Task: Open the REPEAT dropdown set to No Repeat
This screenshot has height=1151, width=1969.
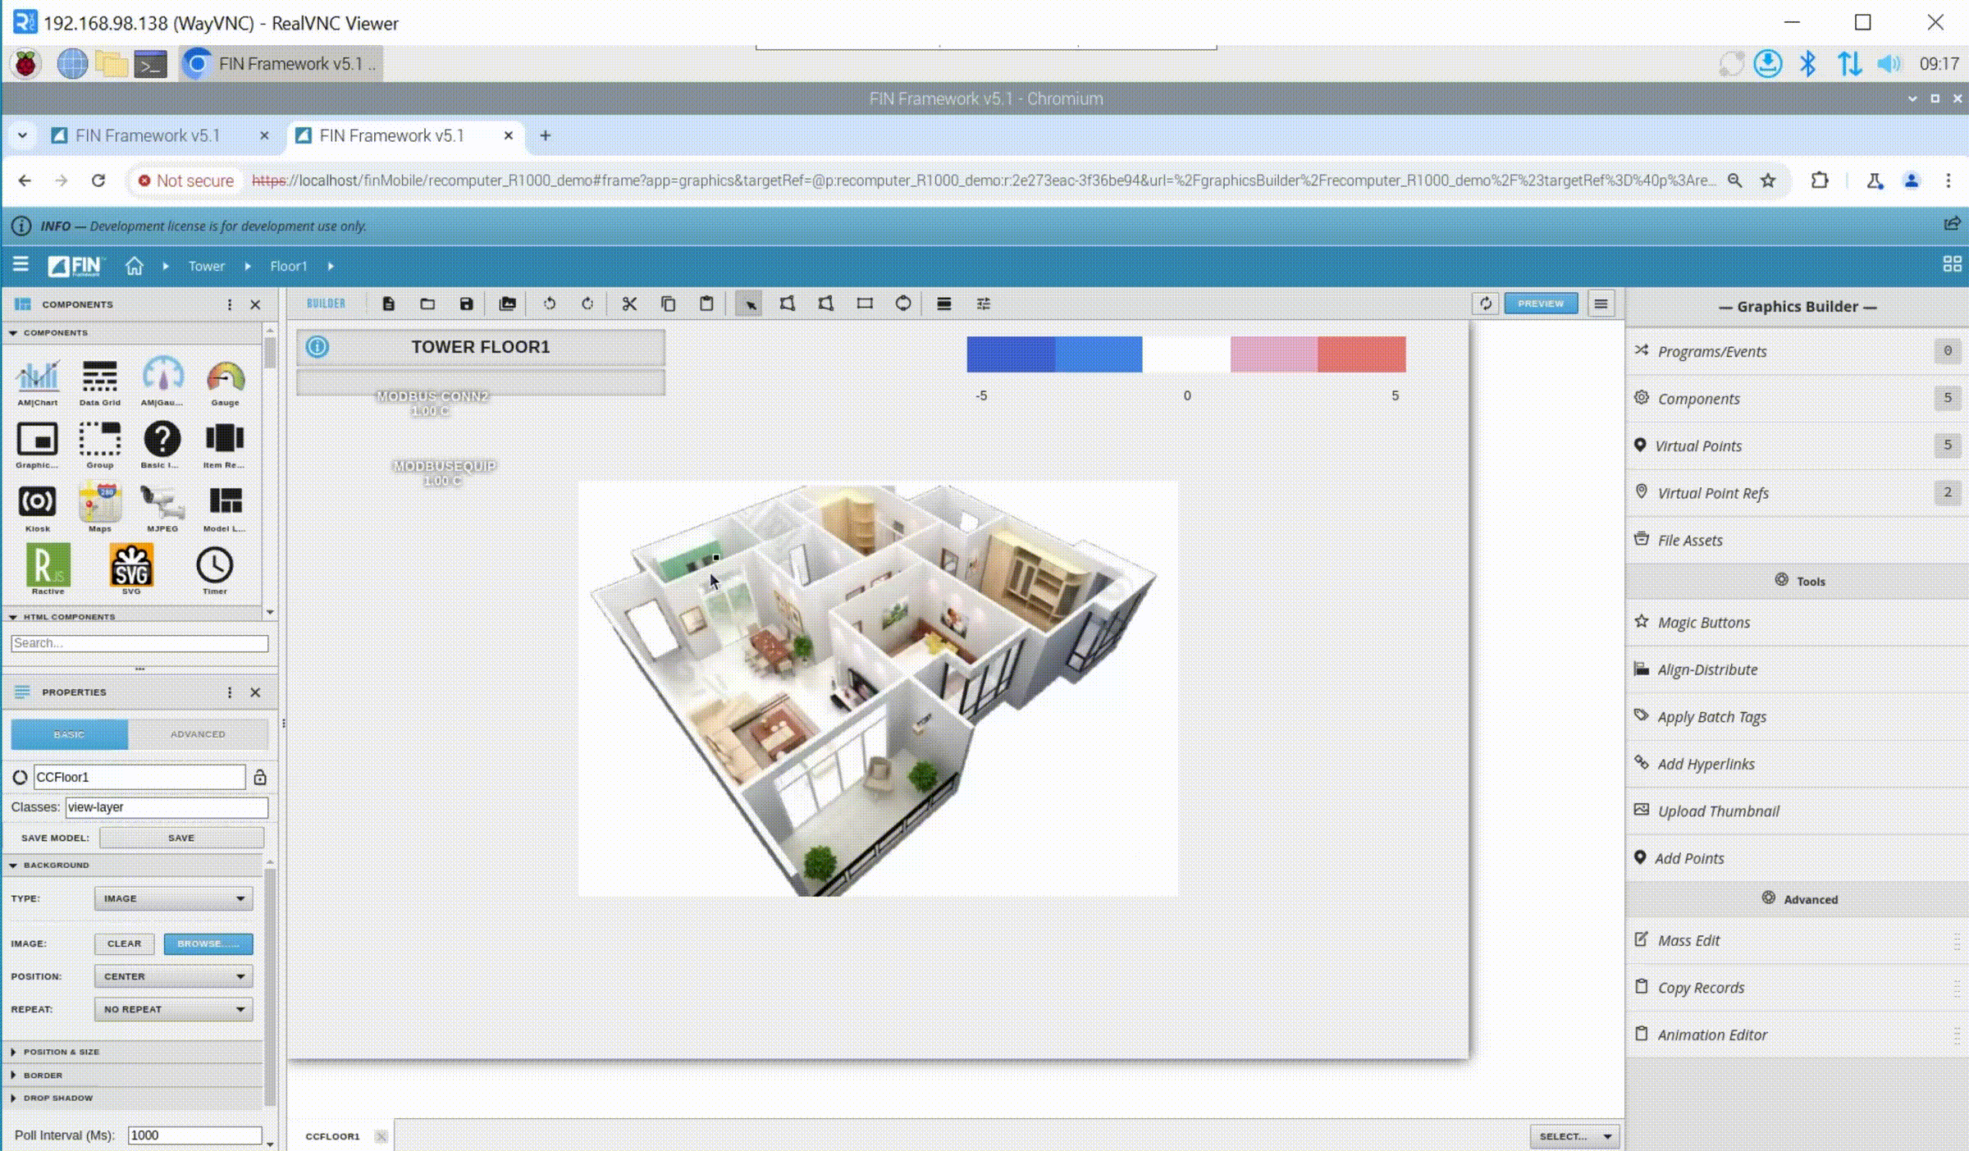Action: (x=173, y=1009)
